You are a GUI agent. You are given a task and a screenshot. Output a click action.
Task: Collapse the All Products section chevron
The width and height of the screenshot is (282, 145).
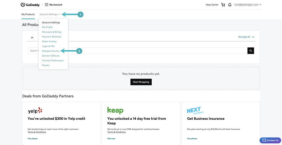pos(32,37)
